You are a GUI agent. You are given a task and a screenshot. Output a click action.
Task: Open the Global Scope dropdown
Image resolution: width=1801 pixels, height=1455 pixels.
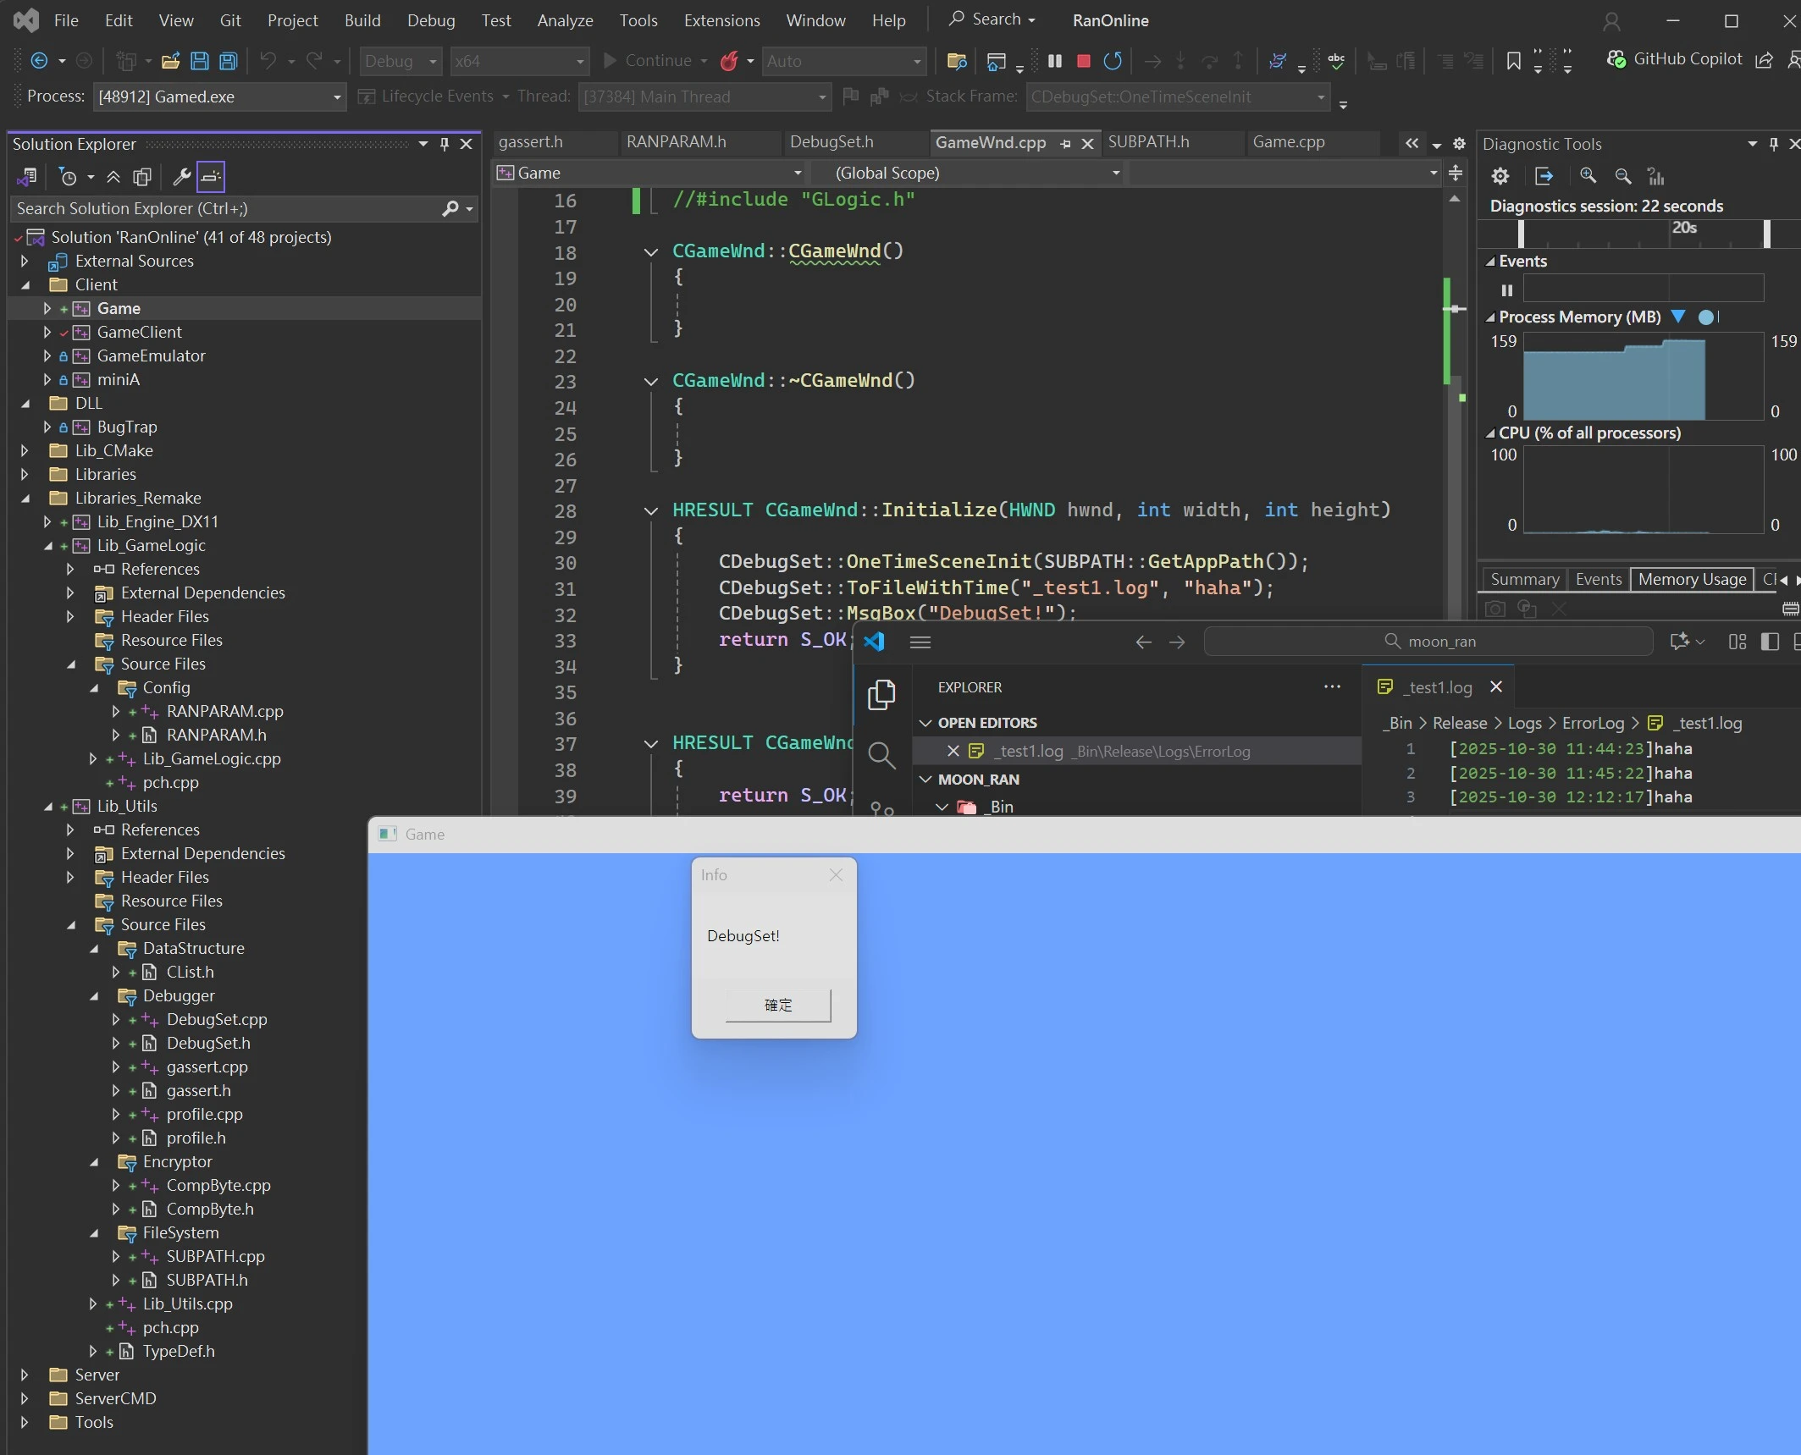pyautogui.click(x=968, y=173)
